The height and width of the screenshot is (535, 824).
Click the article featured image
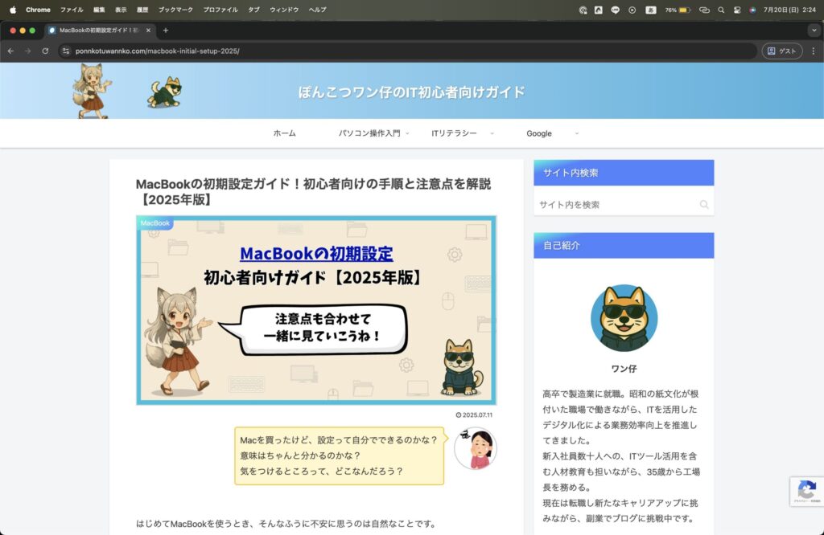(x=316, y=310)
